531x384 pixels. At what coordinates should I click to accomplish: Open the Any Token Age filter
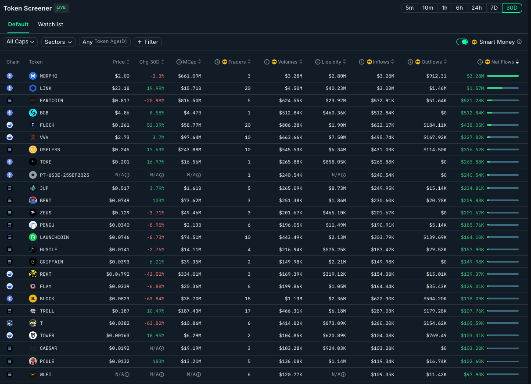(x=105, y=42)
